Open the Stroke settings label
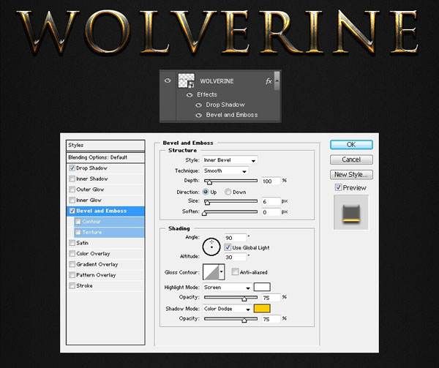 point(84,286)
